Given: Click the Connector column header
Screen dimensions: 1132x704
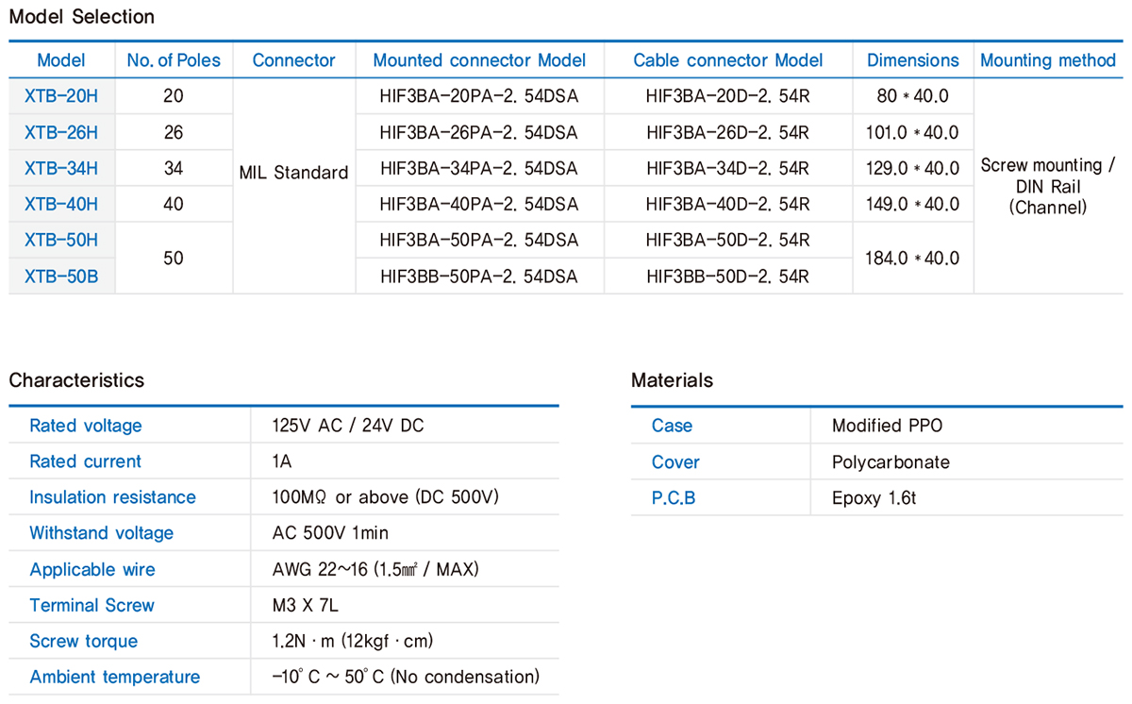Looking at the screenshot, I should (293, 59).
